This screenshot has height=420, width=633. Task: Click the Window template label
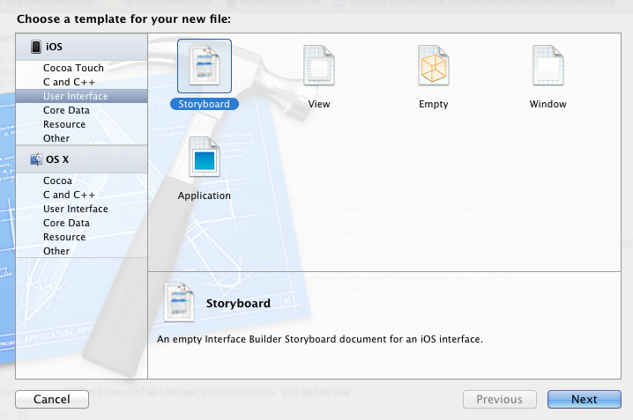tap(547, 104)
